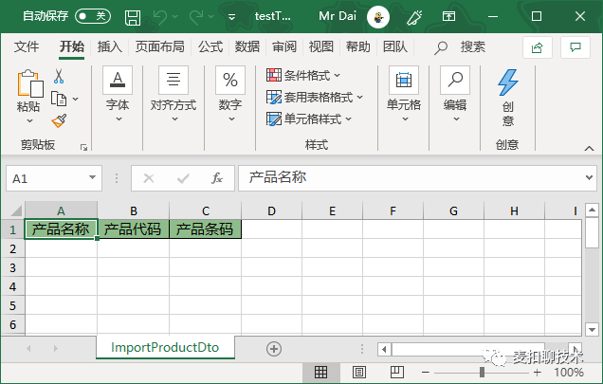Open Customize Quick Access Toolbar dropdown
The image size is (603, 384).
click(x=231, y=17)
